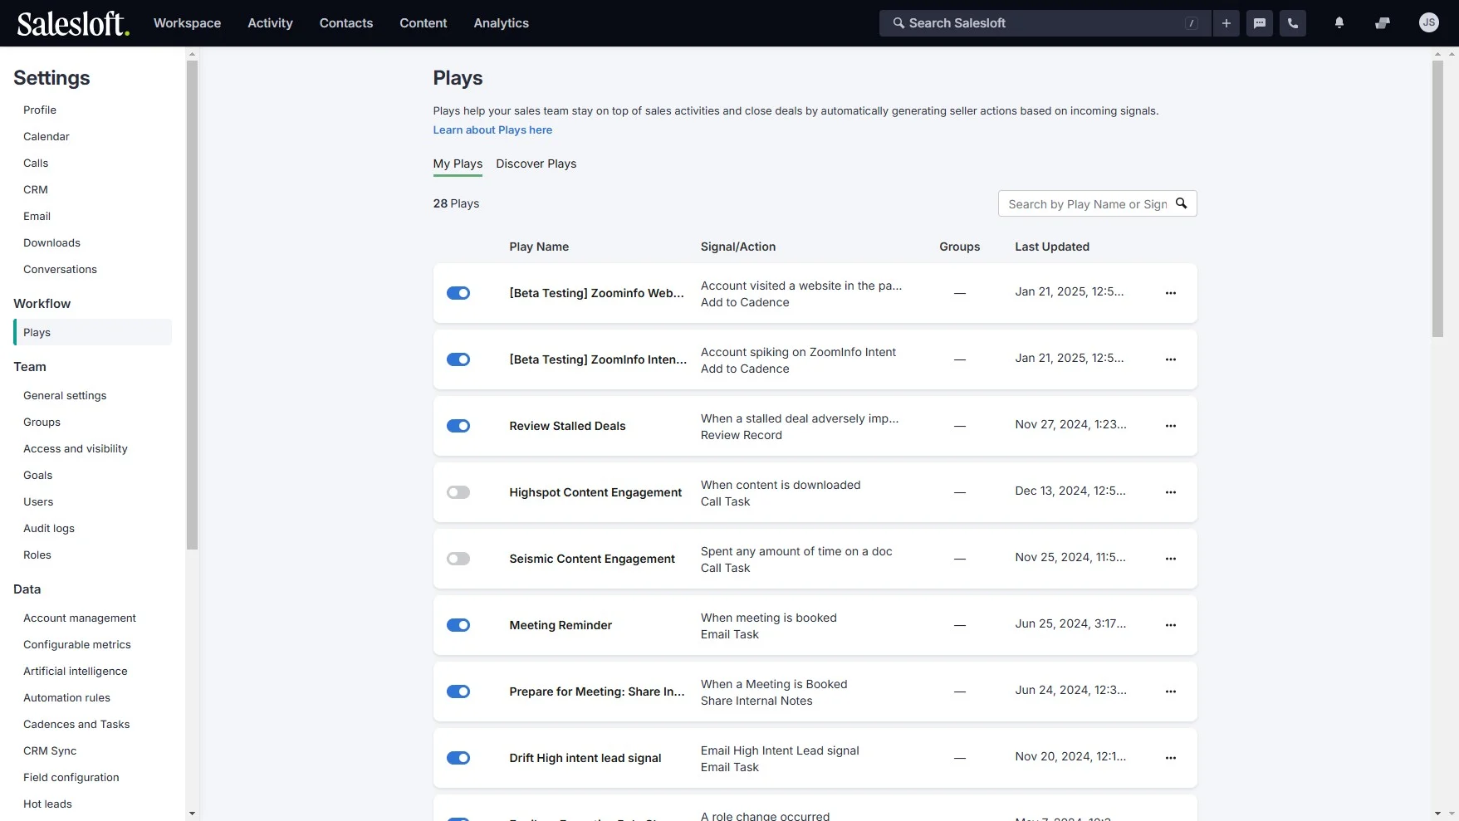Image resolution: width=1459 pixels, height=821 pixels.
Task: Turn off Drift High intent lead signal
Action: (x=458, y=758)
